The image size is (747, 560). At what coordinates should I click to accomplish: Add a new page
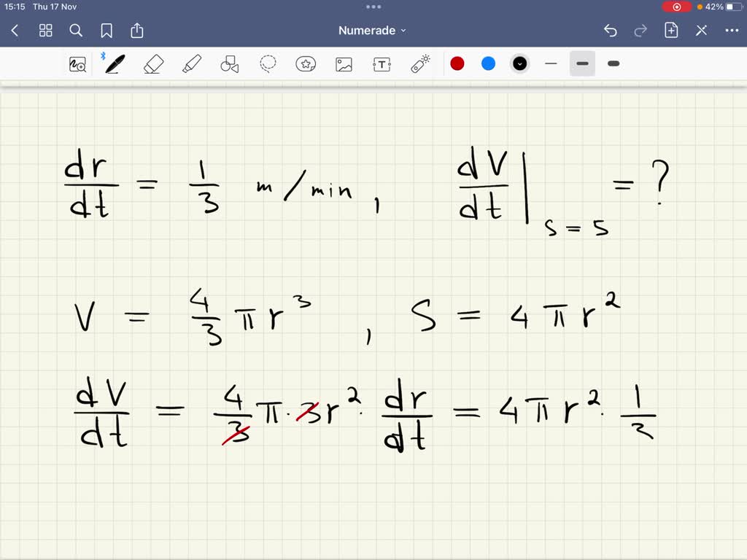(x=670, y=30)
